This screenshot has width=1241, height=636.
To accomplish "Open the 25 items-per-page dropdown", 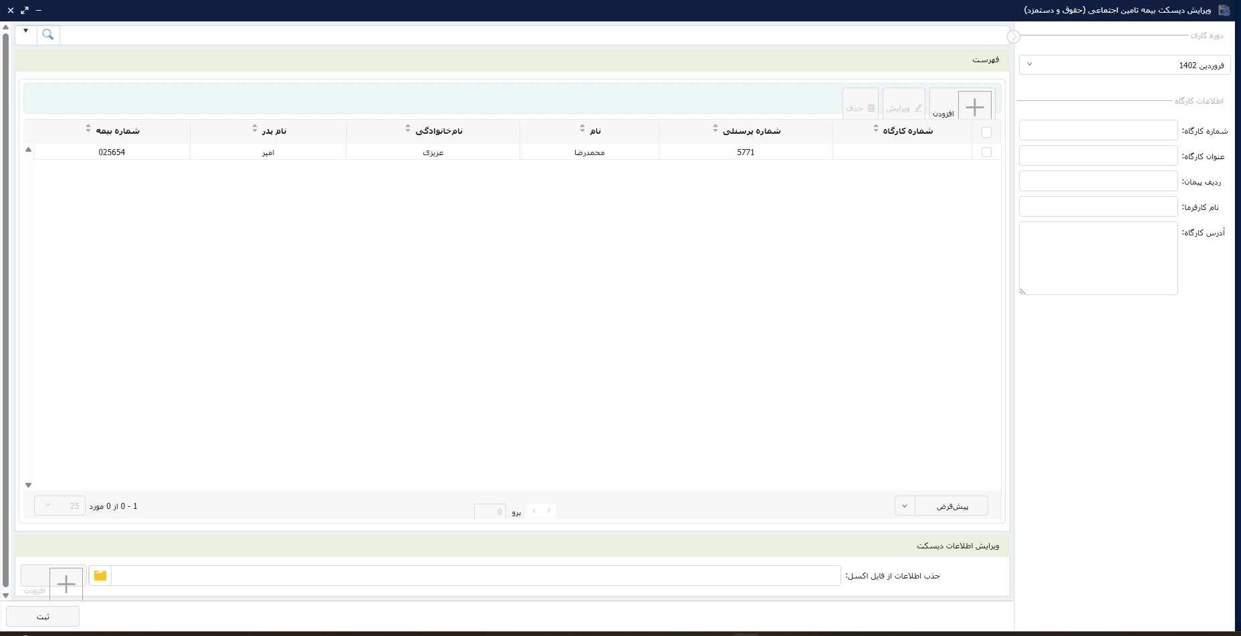I will (60, 506).
